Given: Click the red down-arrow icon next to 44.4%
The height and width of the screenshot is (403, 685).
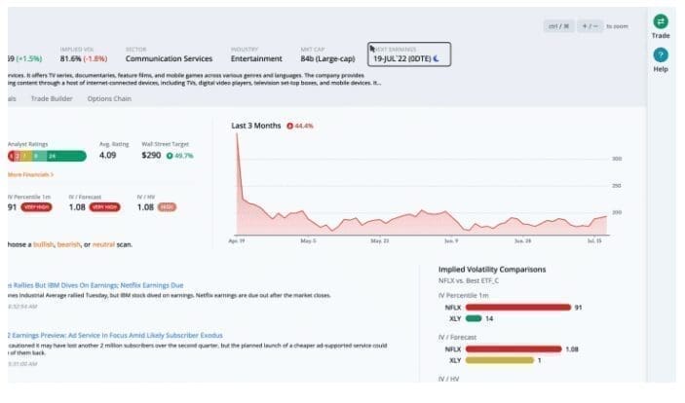Looking at the screenshot, I should tap(290, 126).
